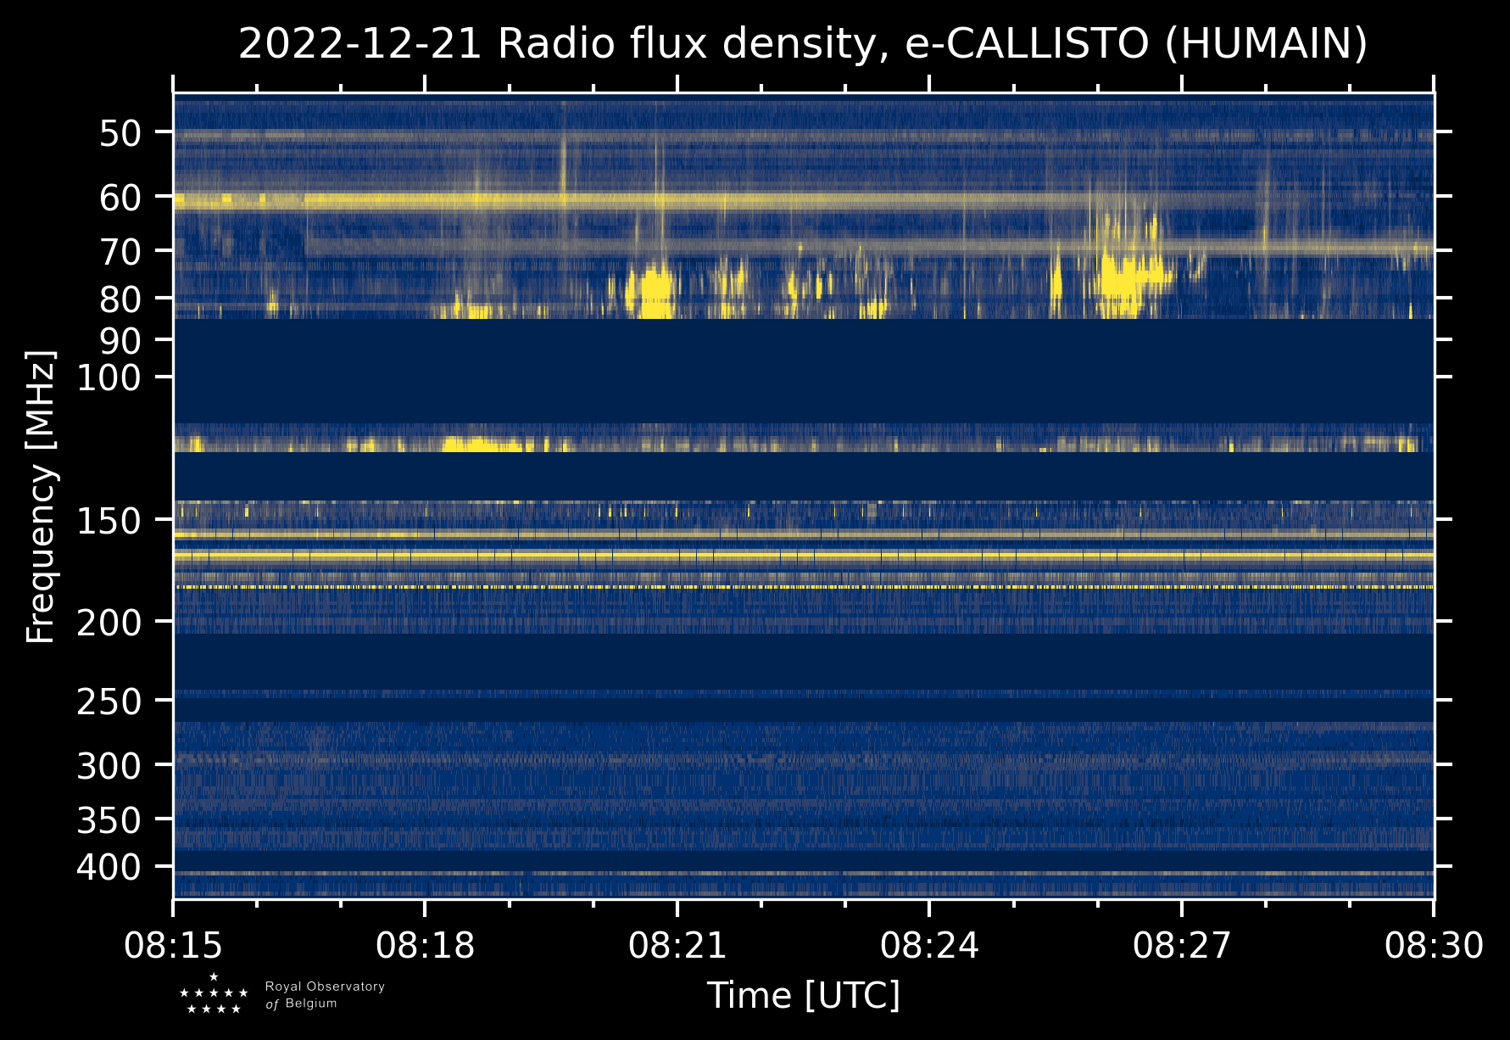Click the 150 MHz frequency tick label

pos(109,521)
